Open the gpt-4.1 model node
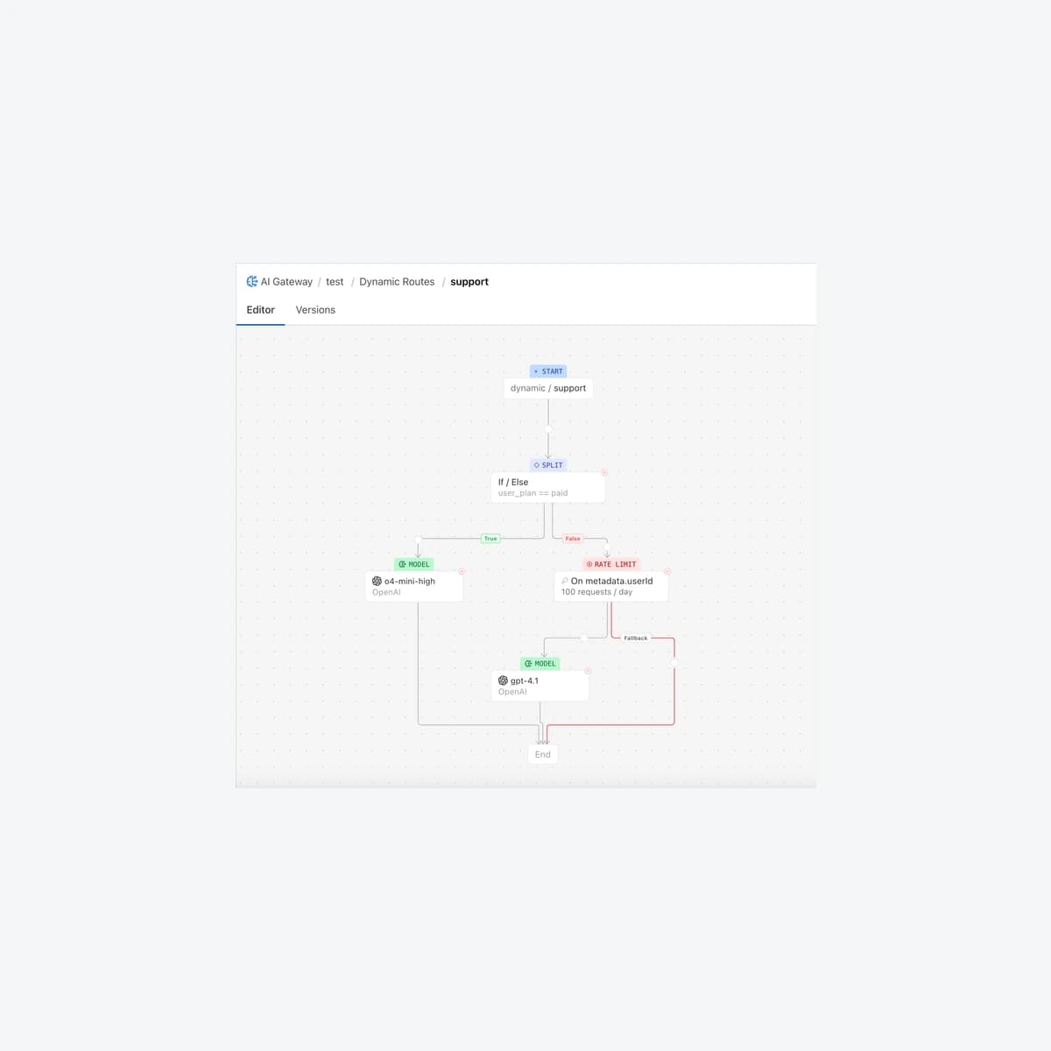This screenshot has height=1051, width=1051. (540, 686)
